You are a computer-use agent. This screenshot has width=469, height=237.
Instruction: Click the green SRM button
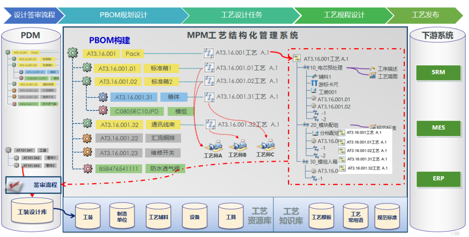coord(438,72)
